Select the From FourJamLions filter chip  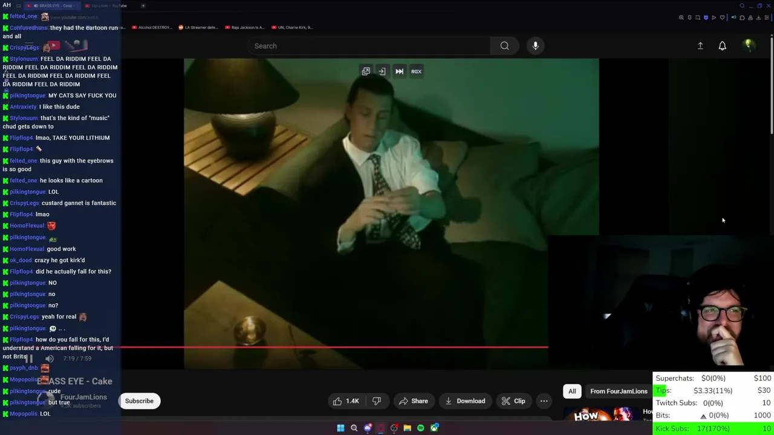[x=619, y=391]
